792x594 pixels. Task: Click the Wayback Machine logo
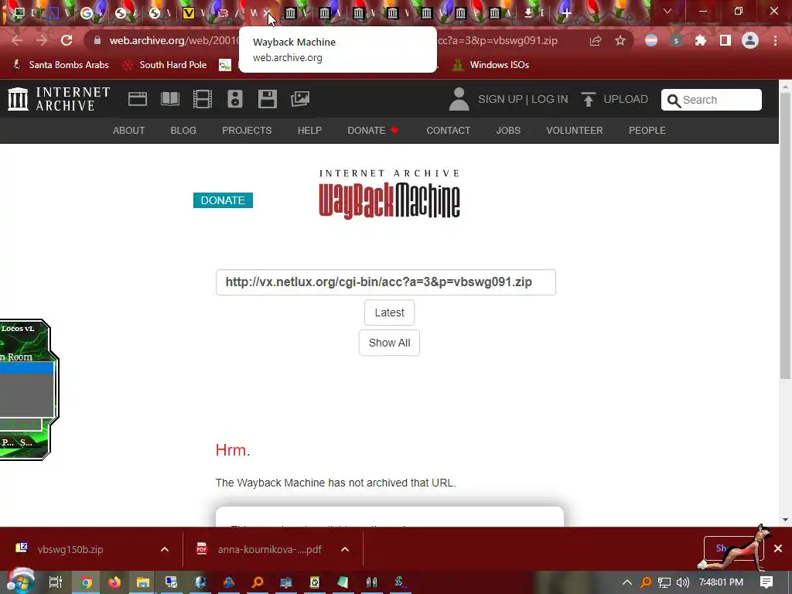point(390,194)
